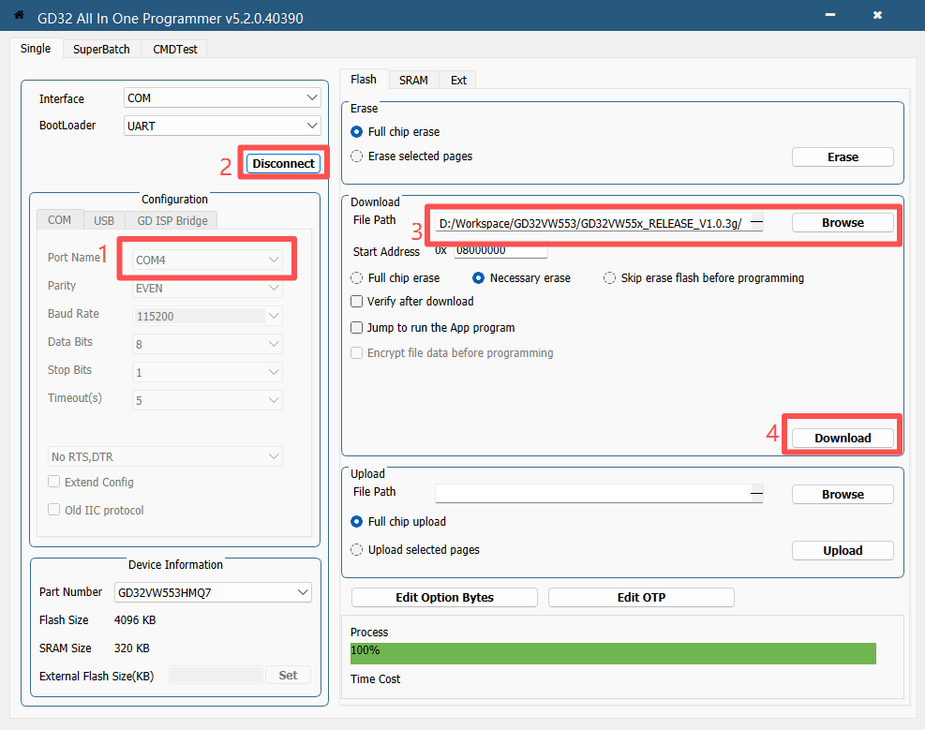Select Full chip upload option

(x=398, y=522)
